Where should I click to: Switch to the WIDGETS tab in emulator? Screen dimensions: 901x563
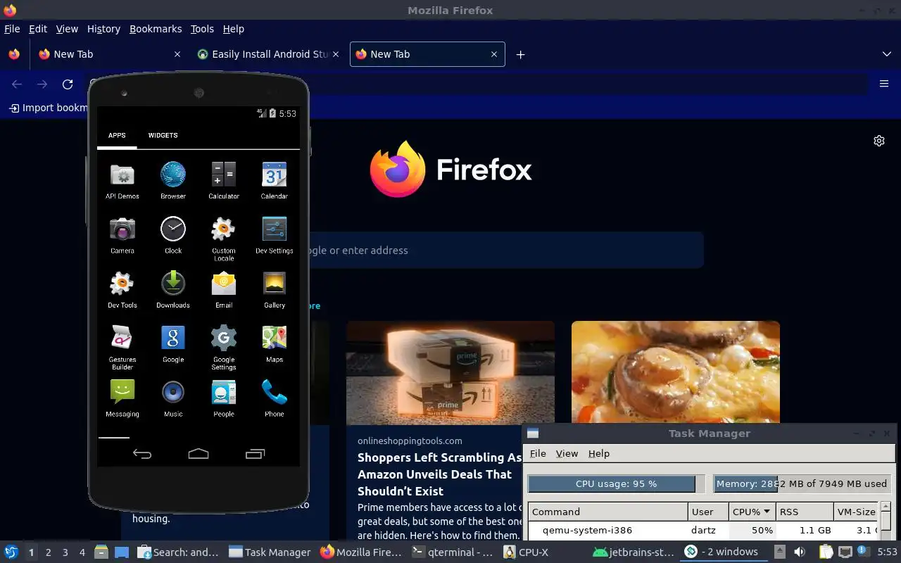(163, 135)
